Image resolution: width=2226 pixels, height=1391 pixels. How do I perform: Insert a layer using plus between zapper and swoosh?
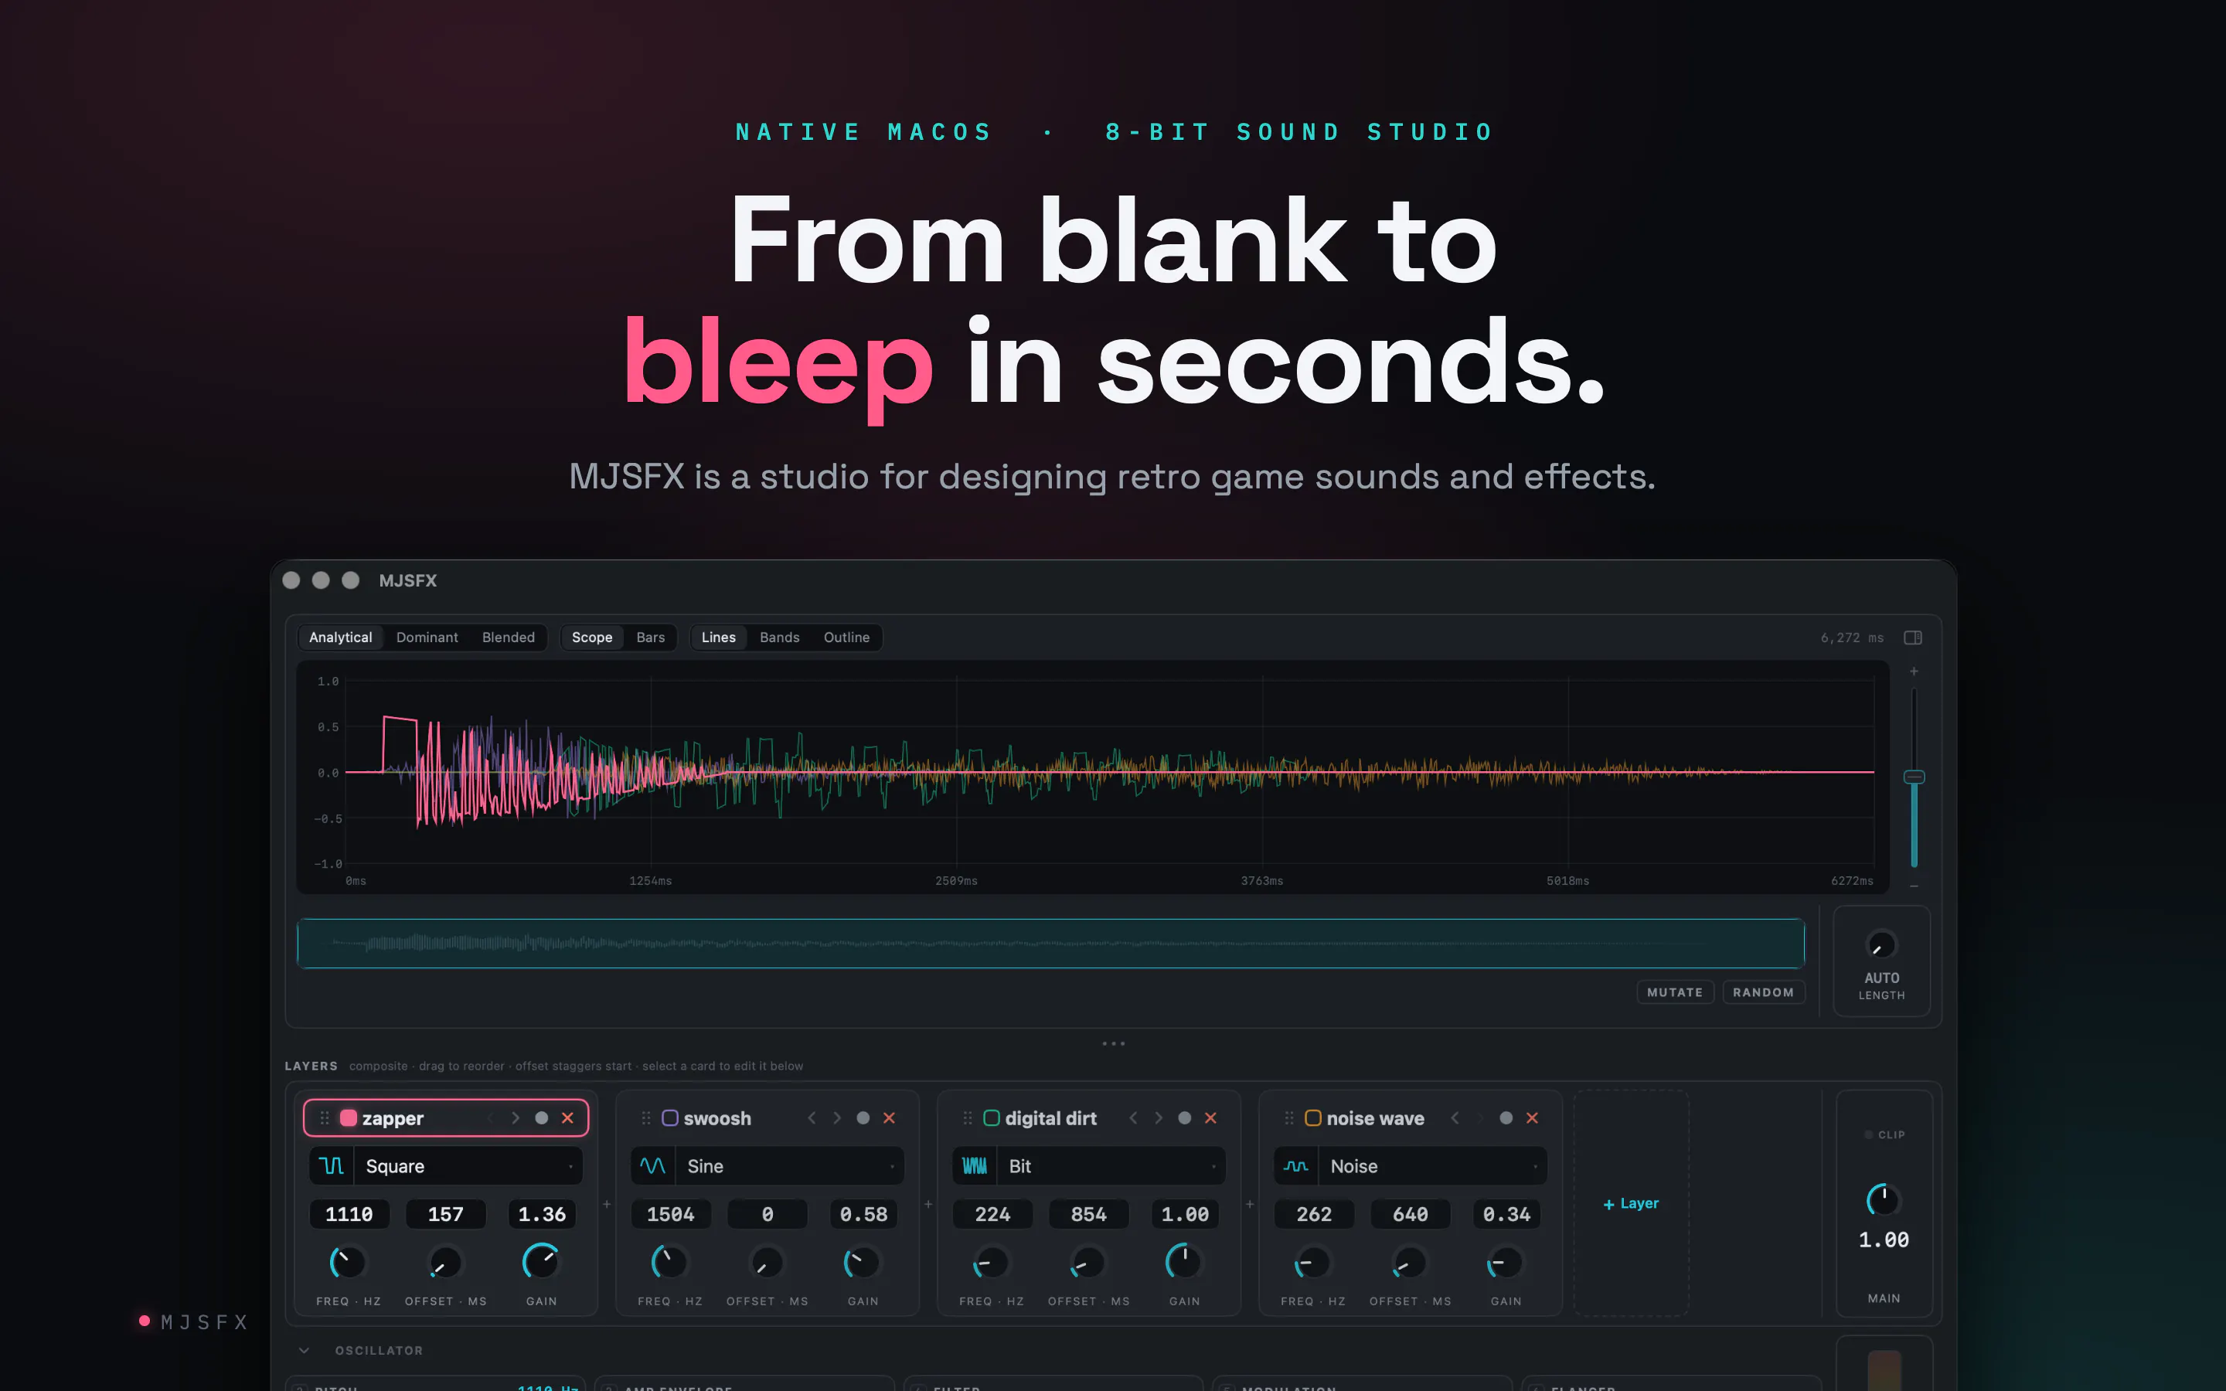[606, 1204]
